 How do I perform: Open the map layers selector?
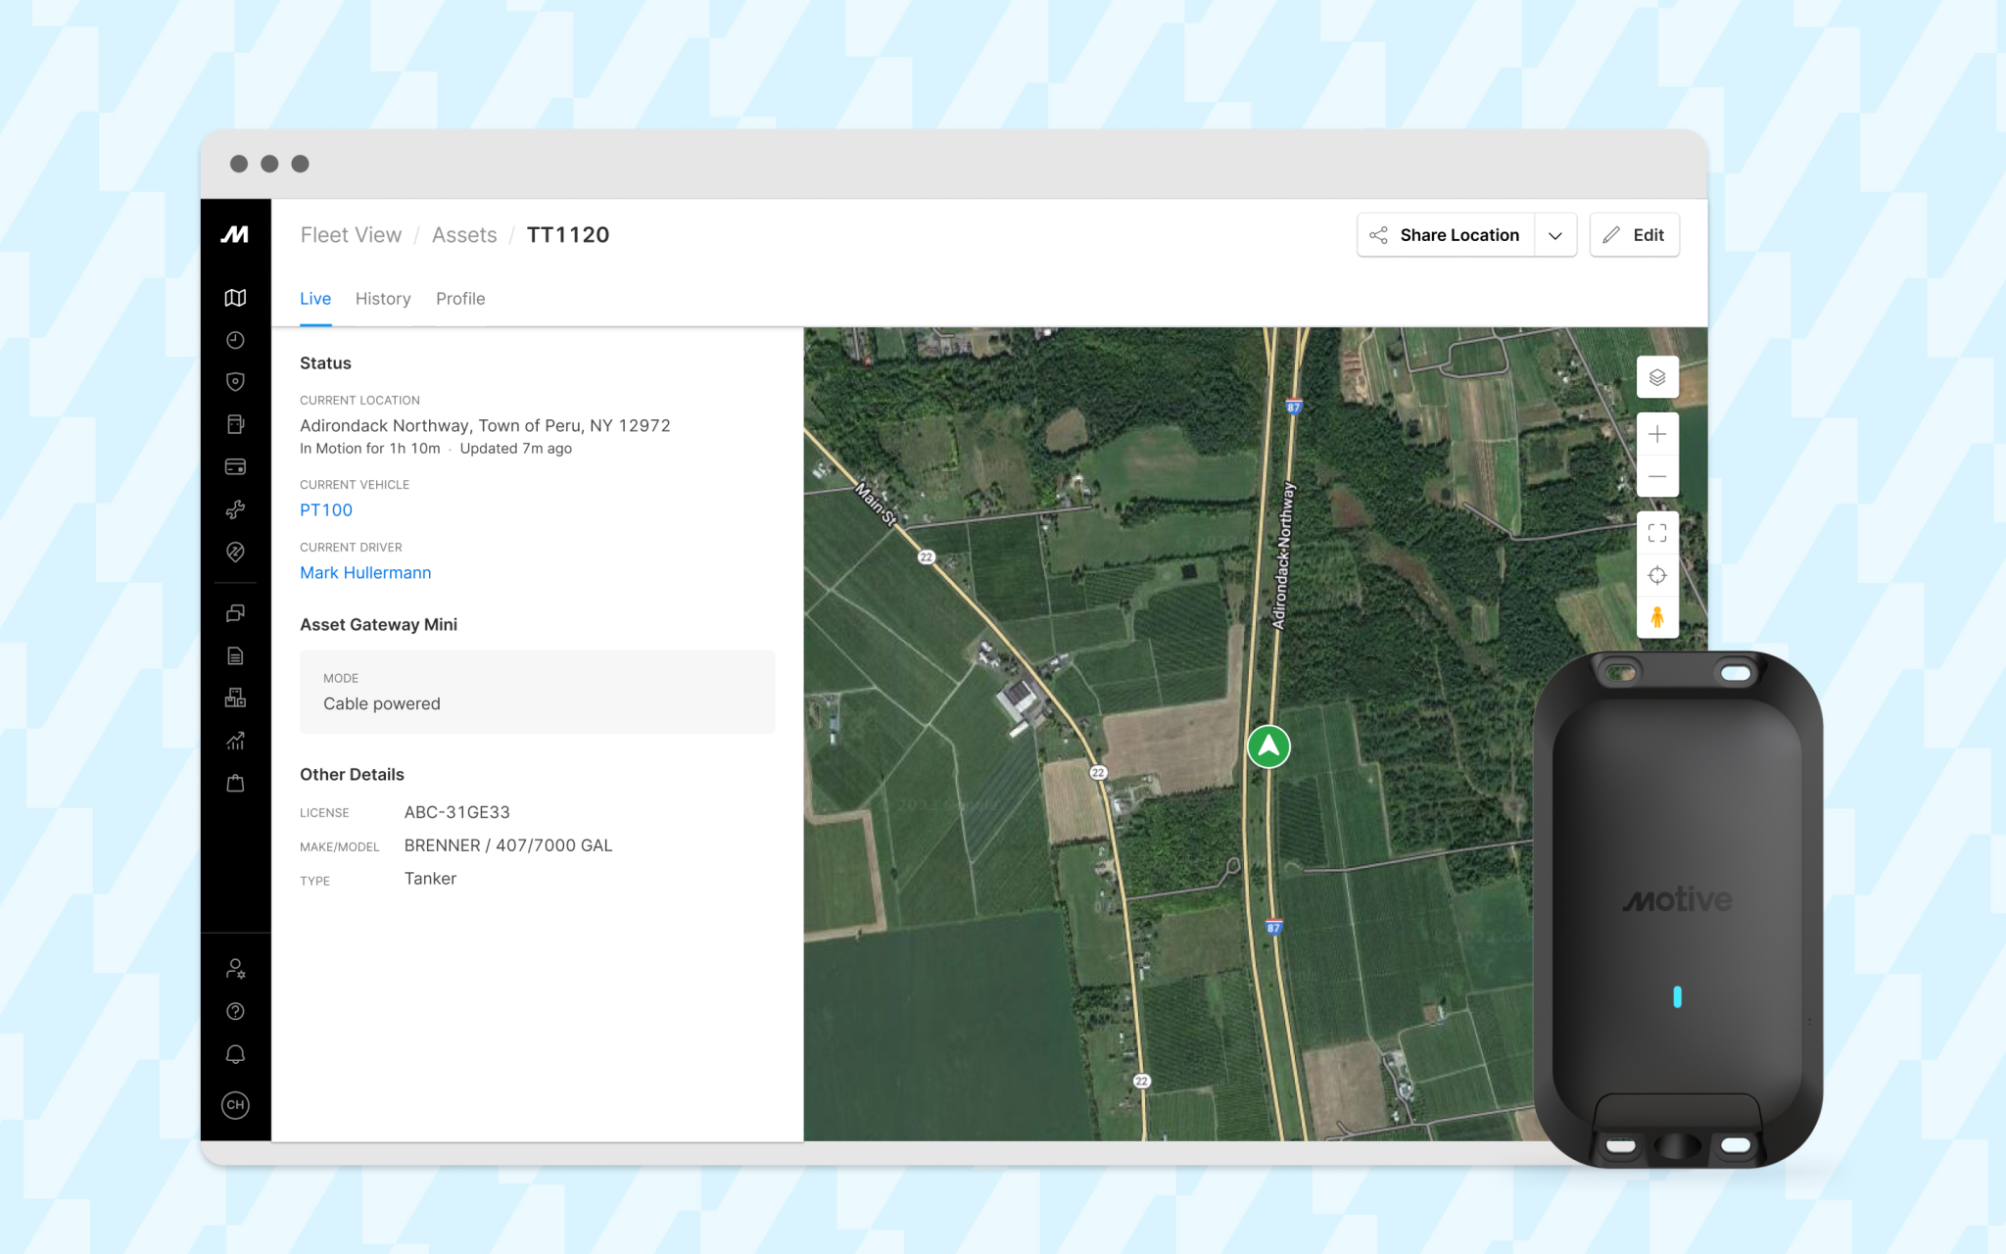(x=1657, y=377)
